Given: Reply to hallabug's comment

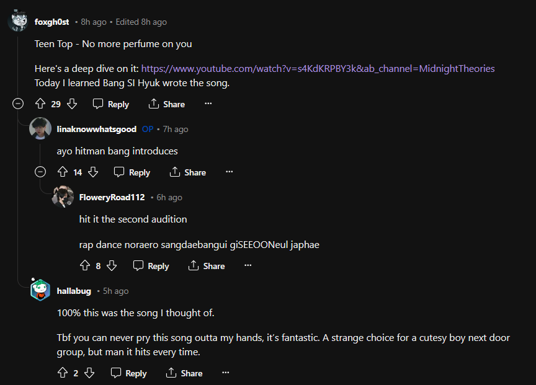Looking at the screenshot, I should [x=128, y=373].
